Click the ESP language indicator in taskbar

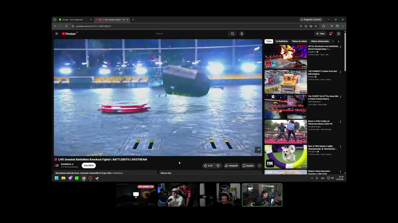click(323, 178)
